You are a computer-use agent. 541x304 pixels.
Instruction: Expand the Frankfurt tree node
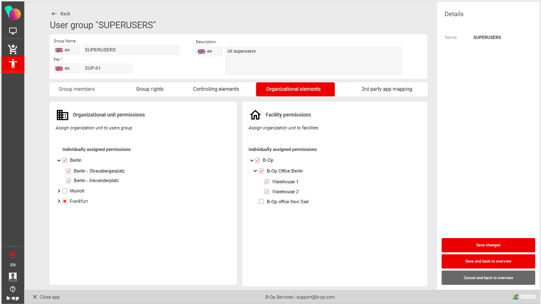coord(59,202)
